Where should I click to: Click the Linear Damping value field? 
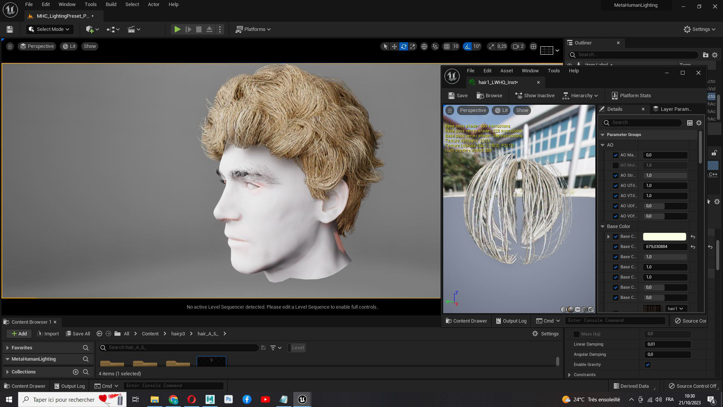click(x=667, y=344)
